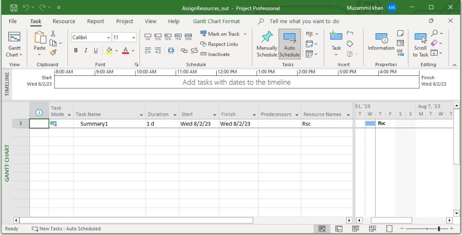Viewport: 462px width, 235px height.
Task: Click the Paste clipboard icon
Action: [40, 38]
